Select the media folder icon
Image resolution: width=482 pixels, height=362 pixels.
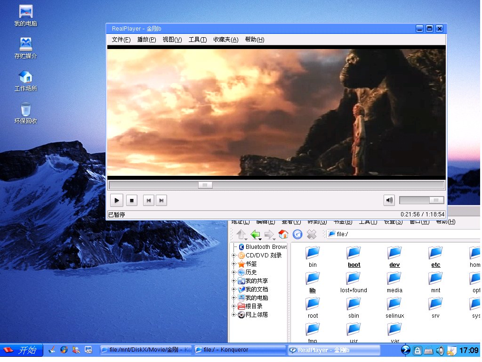(x=395, y=278)
